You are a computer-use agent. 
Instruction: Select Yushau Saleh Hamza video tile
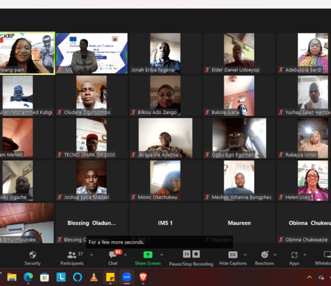tap(304, 95)
